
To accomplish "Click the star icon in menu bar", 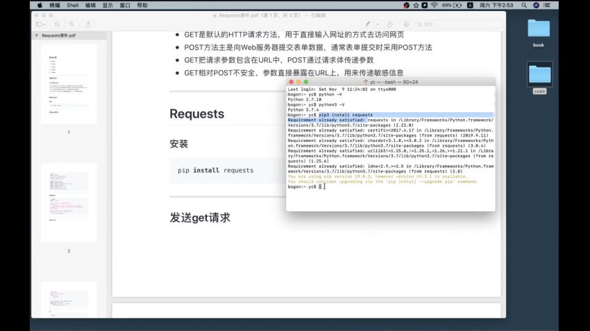I will 416,6.
